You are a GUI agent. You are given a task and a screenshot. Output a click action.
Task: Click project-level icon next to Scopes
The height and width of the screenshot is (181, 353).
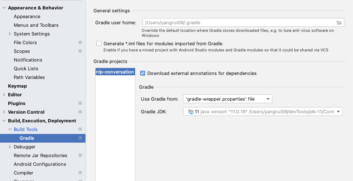point(80,51)
